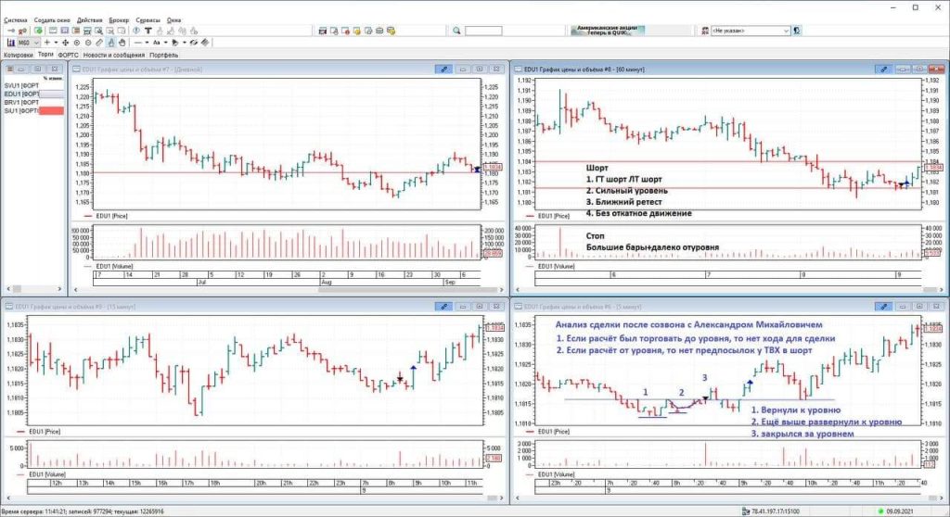Toggle link button on daily chart #7

(444, 69)
